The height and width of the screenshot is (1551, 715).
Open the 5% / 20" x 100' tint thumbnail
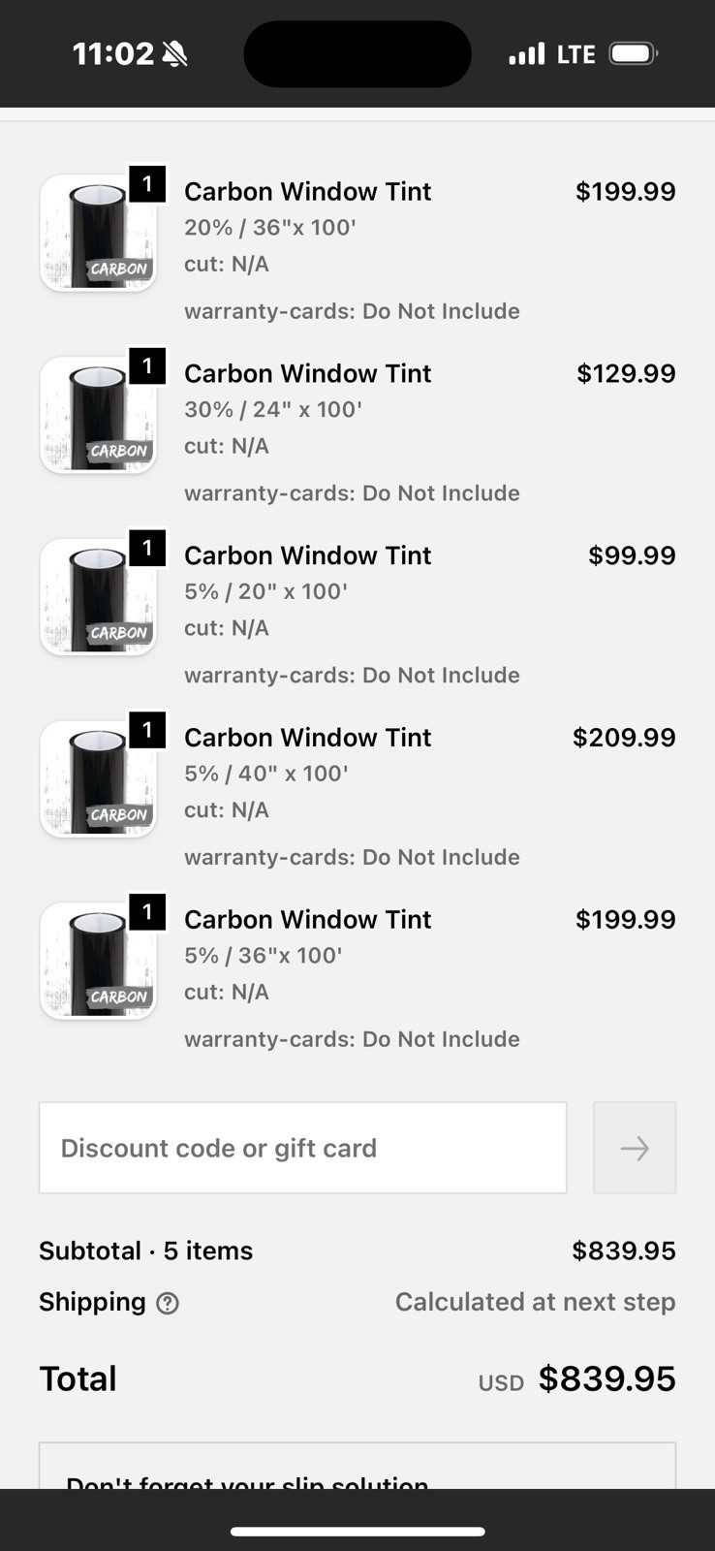[98, 597]
